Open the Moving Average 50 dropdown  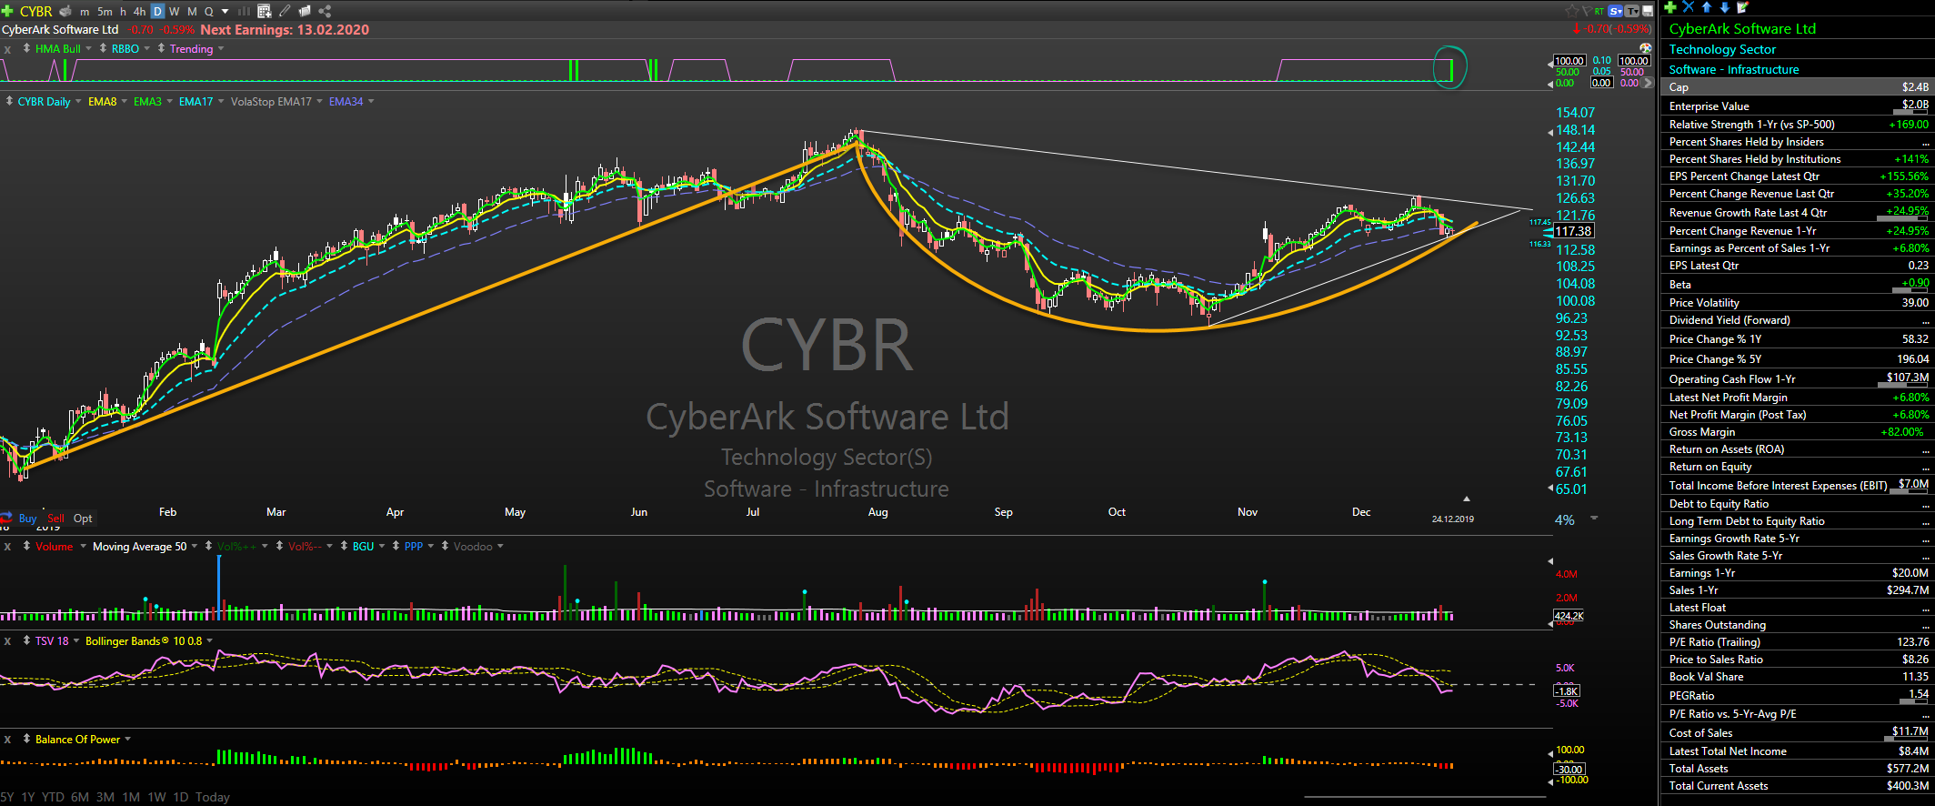click(x=195, y=547)
